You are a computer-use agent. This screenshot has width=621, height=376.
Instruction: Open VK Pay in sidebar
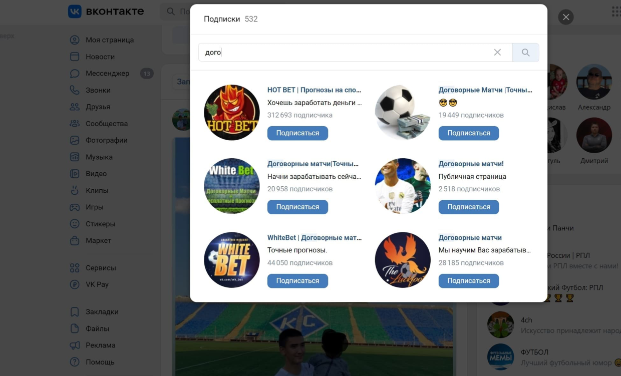tap(97, 284)
